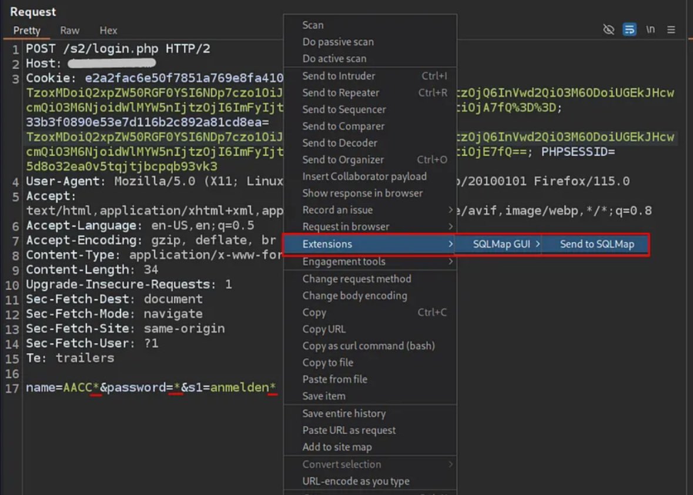This screenshot has width=693, height=495.
Task: Click the POST /s2/login.php HTTP/2 line
Action: tap(118, 49)
